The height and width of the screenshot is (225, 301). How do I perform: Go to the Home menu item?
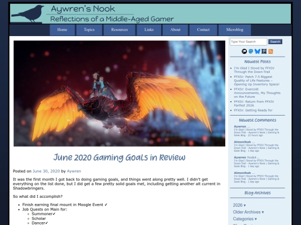click(x=62, y=30)
